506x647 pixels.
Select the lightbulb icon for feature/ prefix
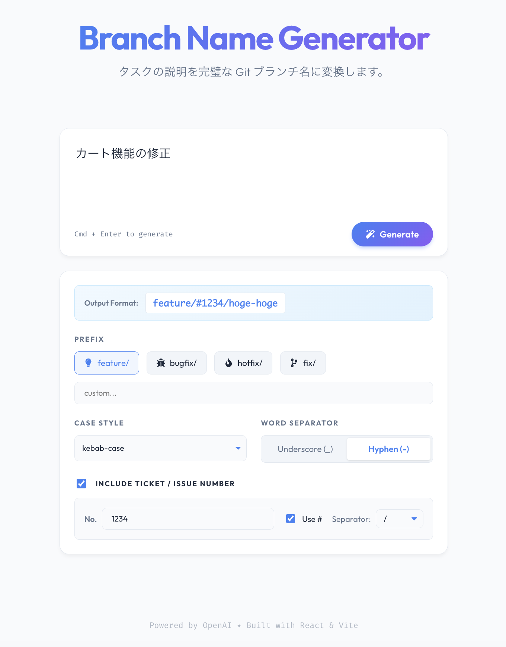pyautogui.click(x=89, y=363)
